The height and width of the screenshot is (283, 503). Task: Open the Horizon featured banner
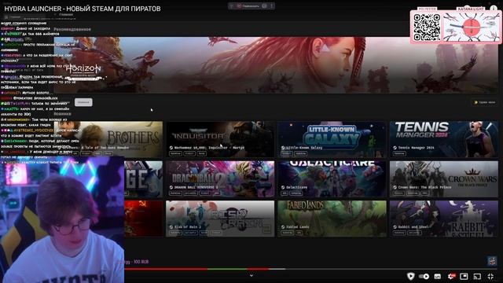click(276, 64)
